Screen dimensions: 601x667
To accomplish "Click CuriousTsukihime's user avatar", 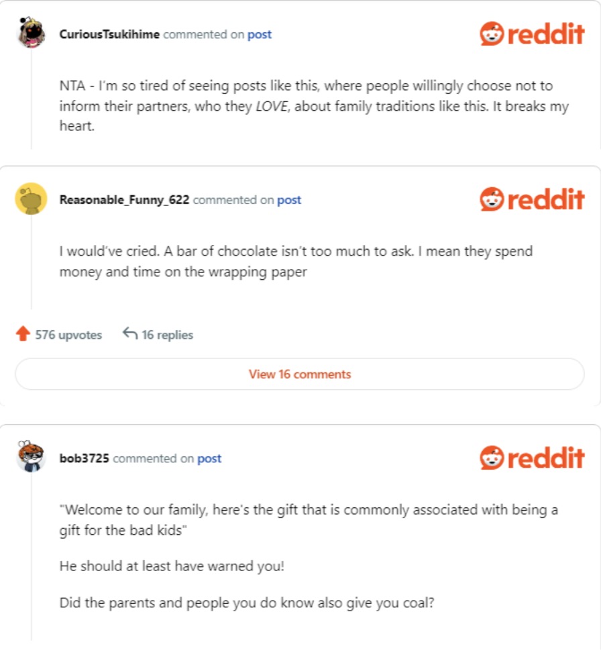I will [x=31, y=34].
